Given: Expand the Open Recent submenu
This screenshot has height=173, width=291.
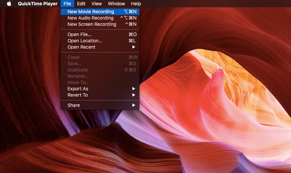Looking at the screenshot, I should point(100,47).
